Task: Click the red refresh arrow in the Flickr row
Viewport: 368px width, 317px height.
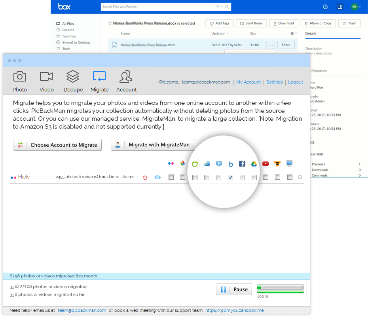Action: (x=145, y=177)
